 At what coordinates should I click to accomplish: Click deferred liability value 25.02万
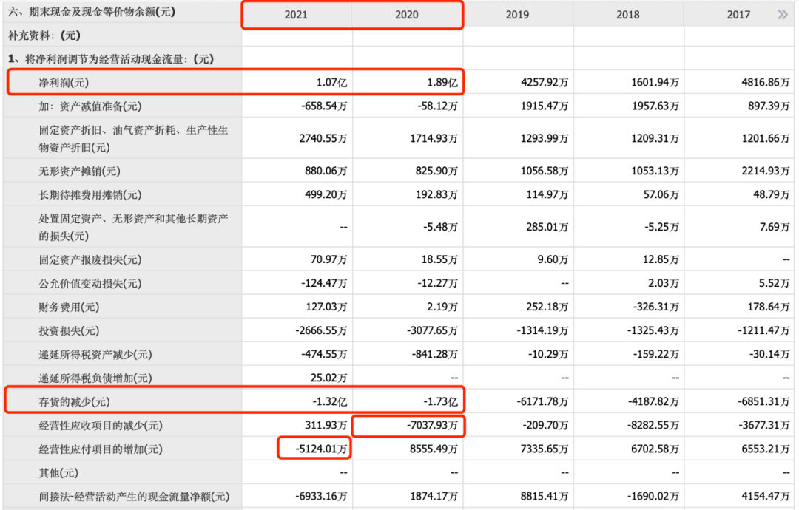[328, 378]
